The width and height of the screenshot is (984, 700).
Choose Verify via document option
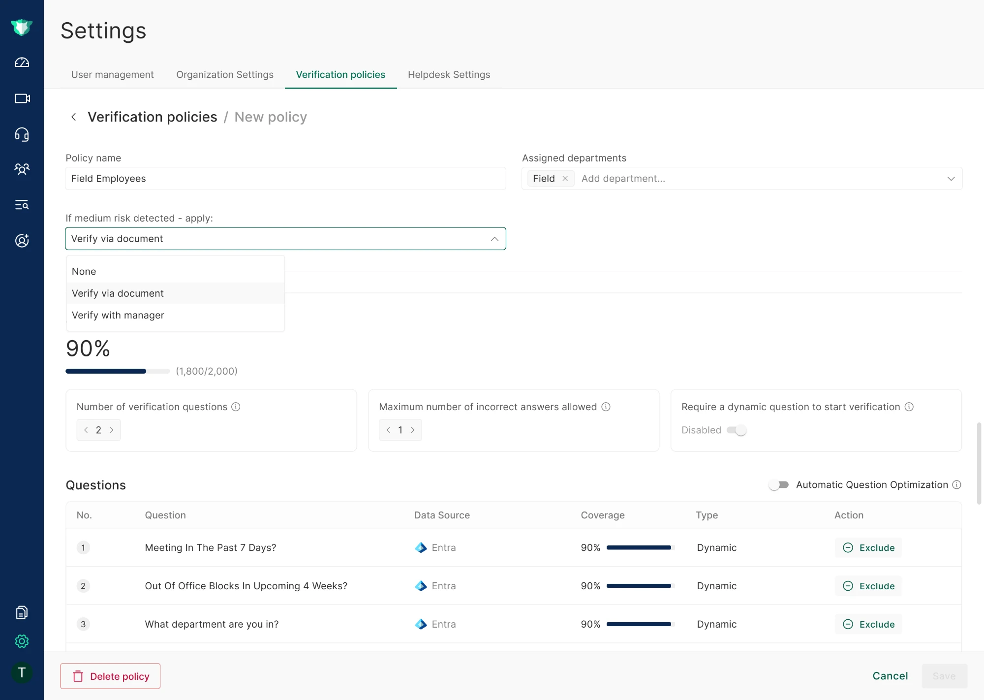pos(176,293)
